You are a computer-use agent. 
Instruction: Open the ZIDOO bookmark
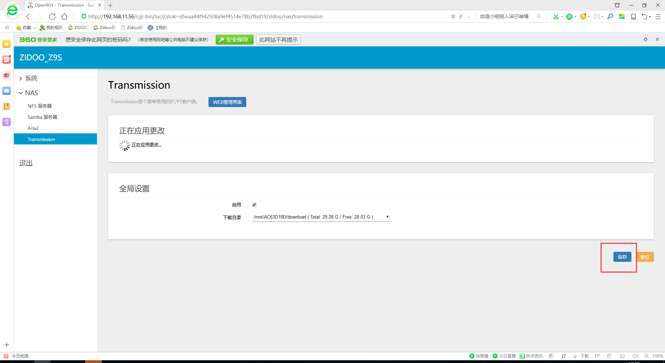pyautogui.click(x=78, y=28)
